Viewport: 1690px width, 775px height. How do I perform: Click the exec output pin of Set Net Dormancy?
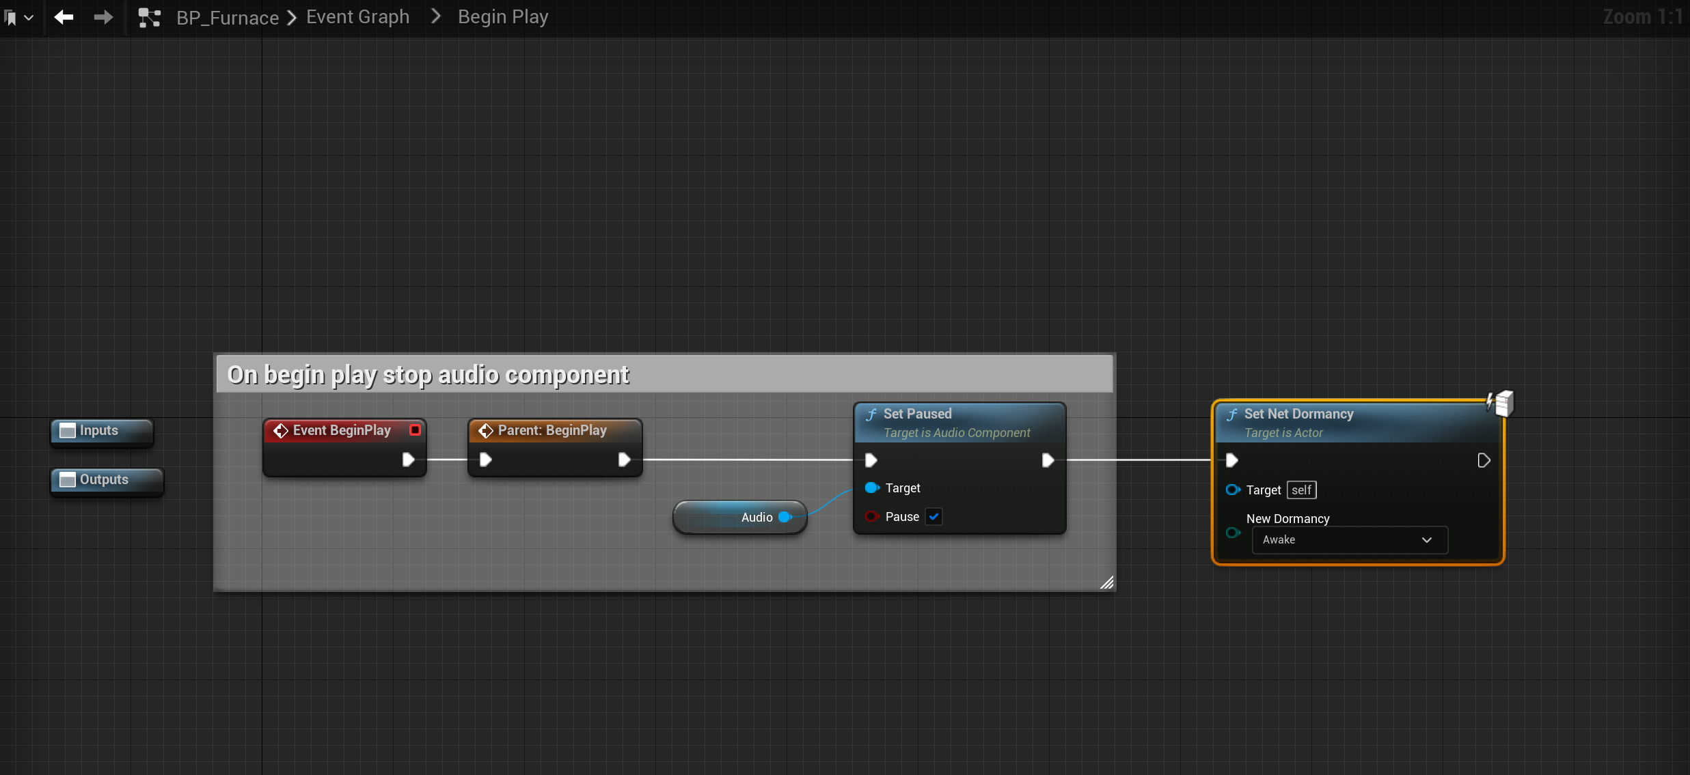tap(1483, 460)
